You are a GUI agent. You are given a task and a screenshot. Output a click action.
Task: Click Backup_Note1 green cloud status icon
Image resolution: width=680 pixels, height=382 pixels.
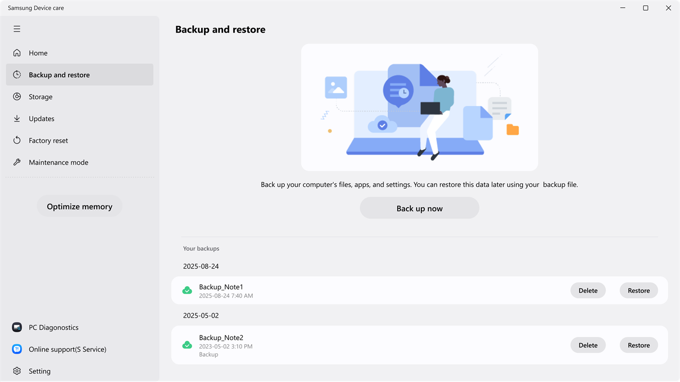coord(187,291)
